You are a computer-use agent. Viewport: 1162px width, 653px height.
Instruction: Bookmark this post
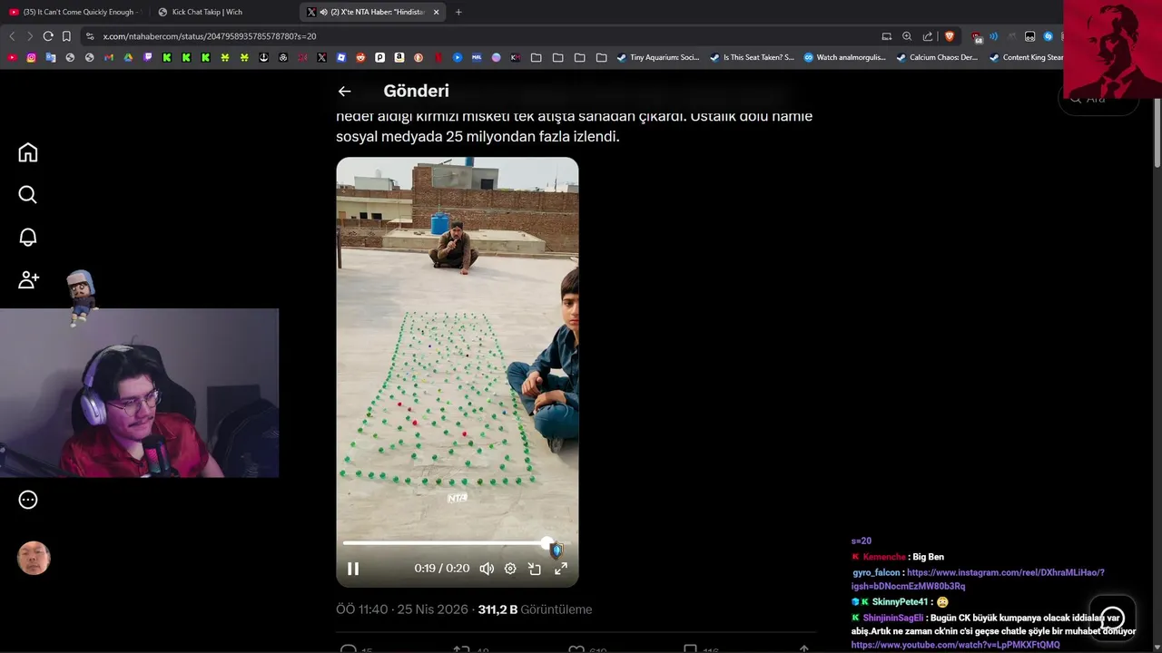(690, 649)
